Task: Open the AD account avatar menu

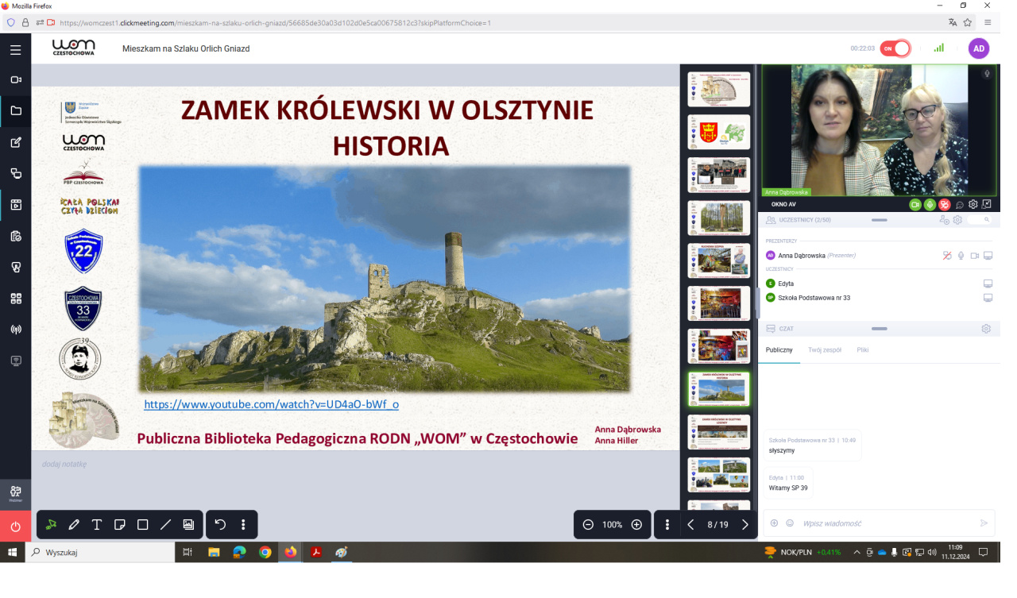Action: coord(979,48)
